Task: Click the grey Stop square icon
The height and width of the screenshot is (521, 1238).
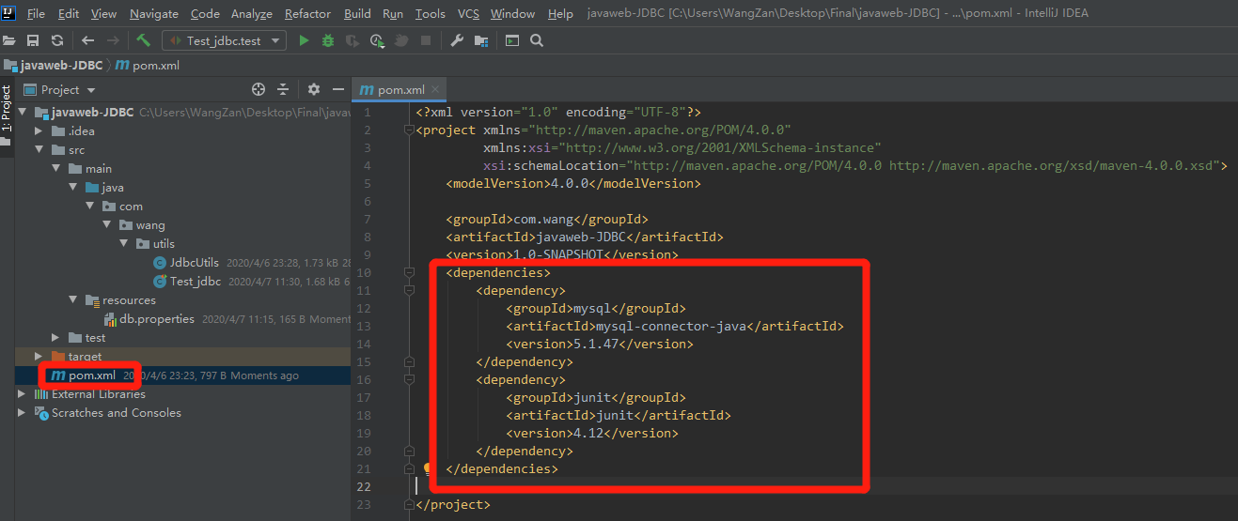Action: click(x=425, y=40)
